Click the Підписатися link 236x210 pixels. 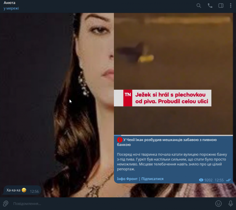point(152,179)
